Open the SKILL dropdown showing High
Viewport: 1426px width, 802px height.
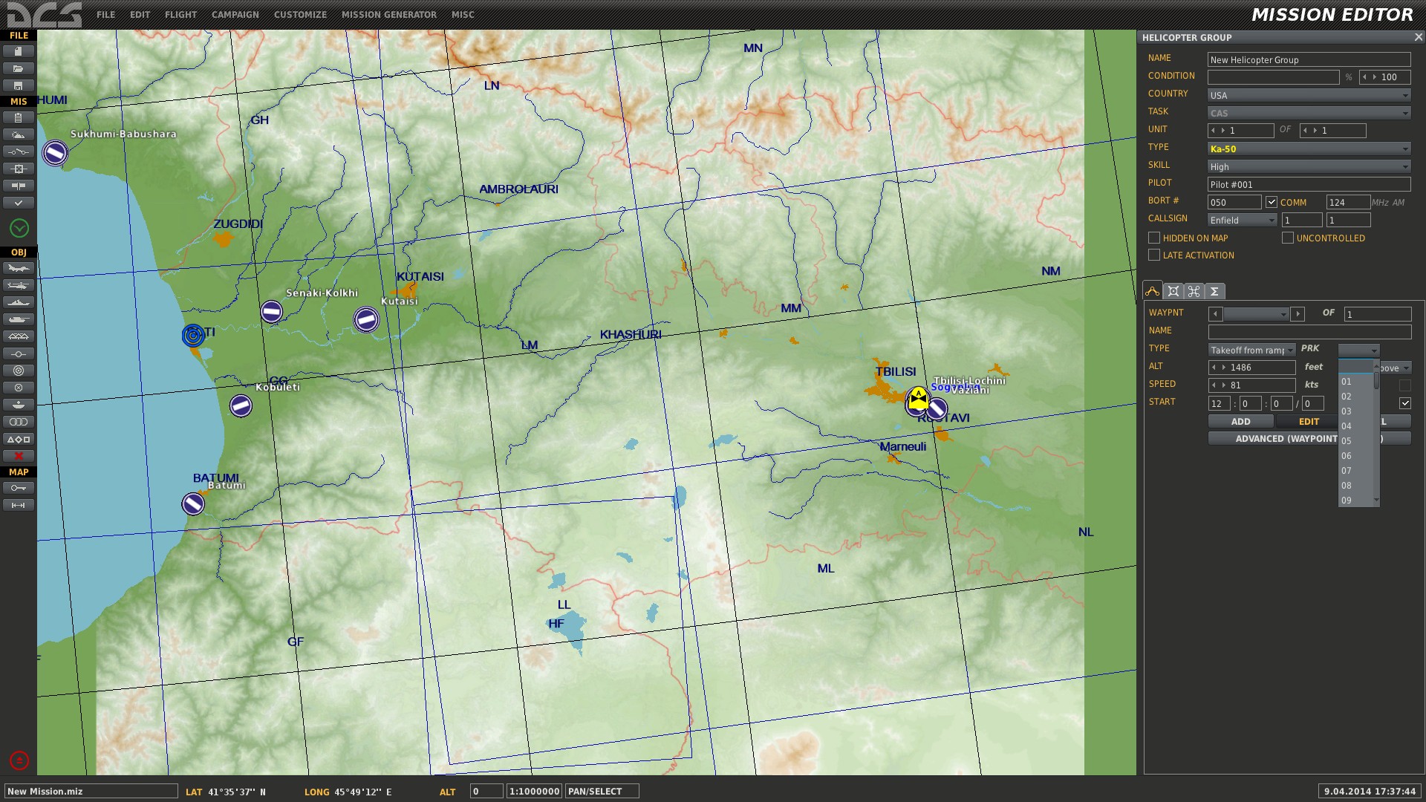1309,166
